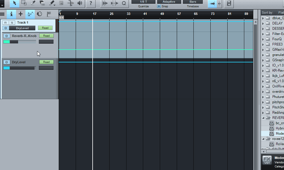The width and height of the screenshot is (284, 170).
Task: Click Read on the Reverb-R..Knob lane
Action: tap(46, 36)
